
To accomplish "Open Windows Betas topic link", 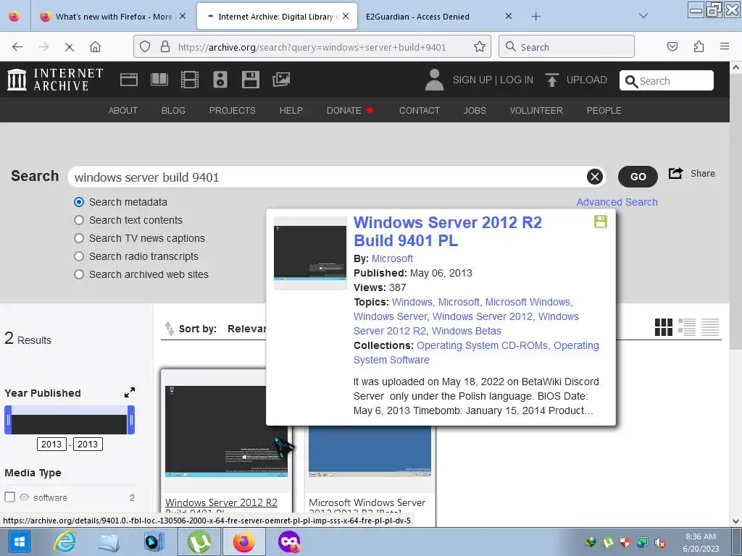I will (466, 331).
